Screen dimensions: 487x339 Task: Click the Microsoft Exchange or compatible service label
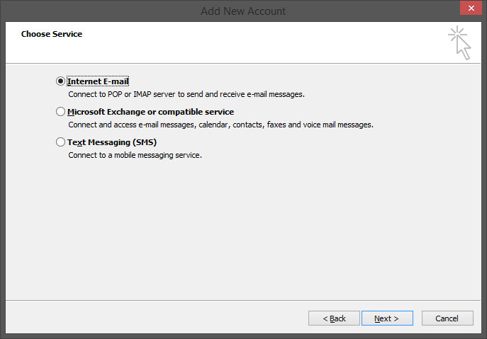coord(150,112)
